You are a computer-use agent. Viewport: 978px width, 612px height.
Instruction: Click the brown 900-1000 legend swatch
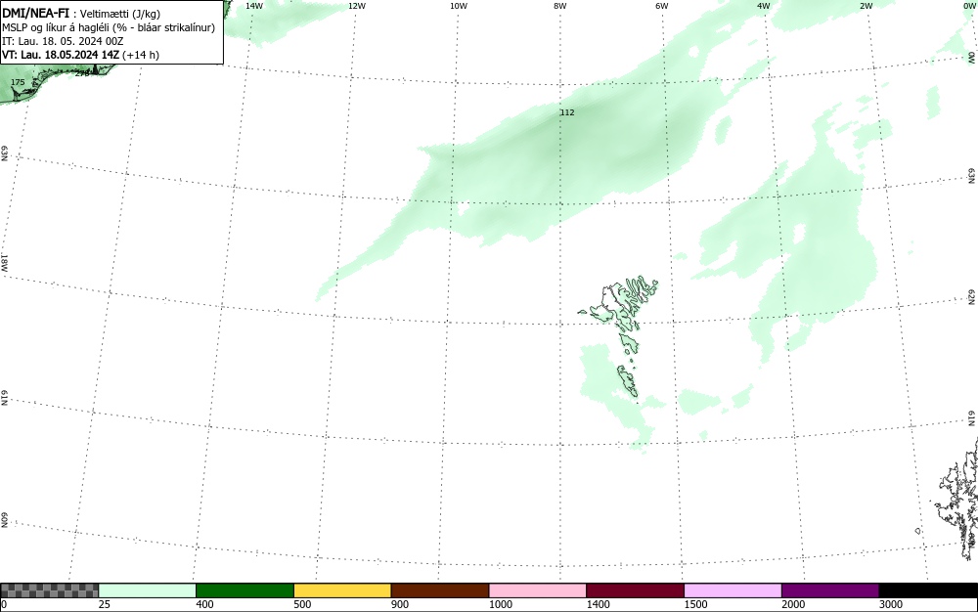click(x=440, y=590)
